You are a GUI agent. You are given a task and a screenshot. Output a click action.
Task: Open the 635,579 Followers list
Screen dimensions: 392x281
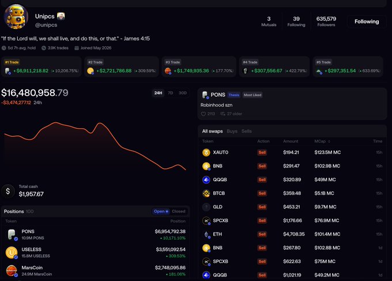click(326, 21)
